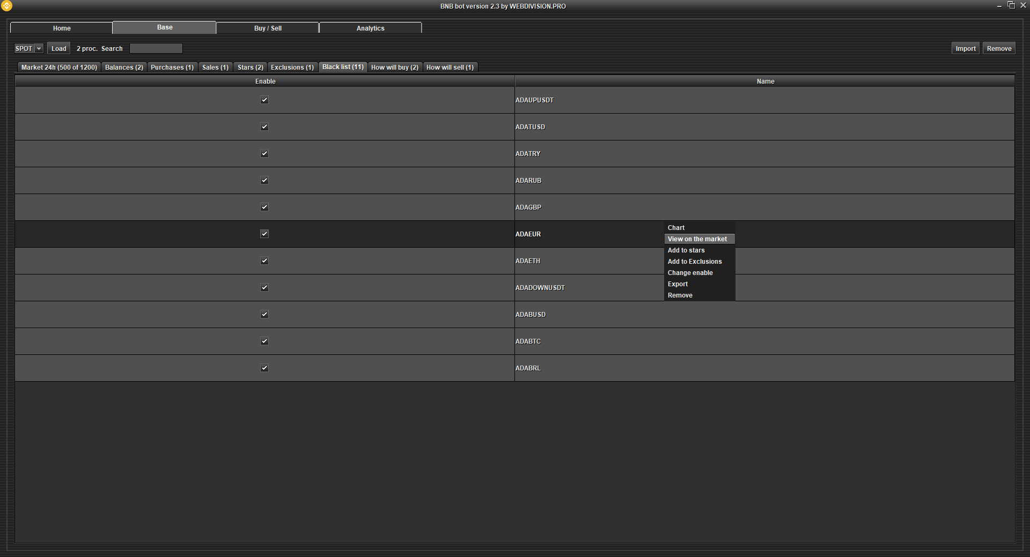1030x557 pixels.
Task: Click the Import button
Action: click(965, 48)
